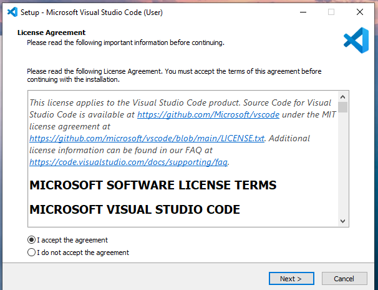Open the code.visualstudio.com FAQ link
Viewport: 378px width, 290px height.
point(129,162)
